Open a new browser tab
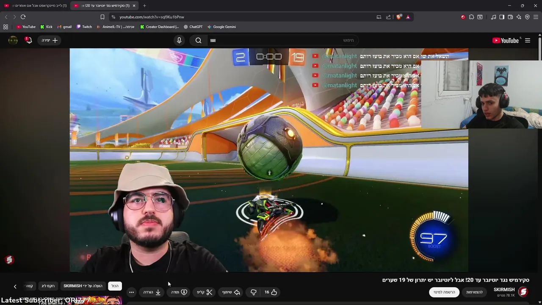 (144, 6)
